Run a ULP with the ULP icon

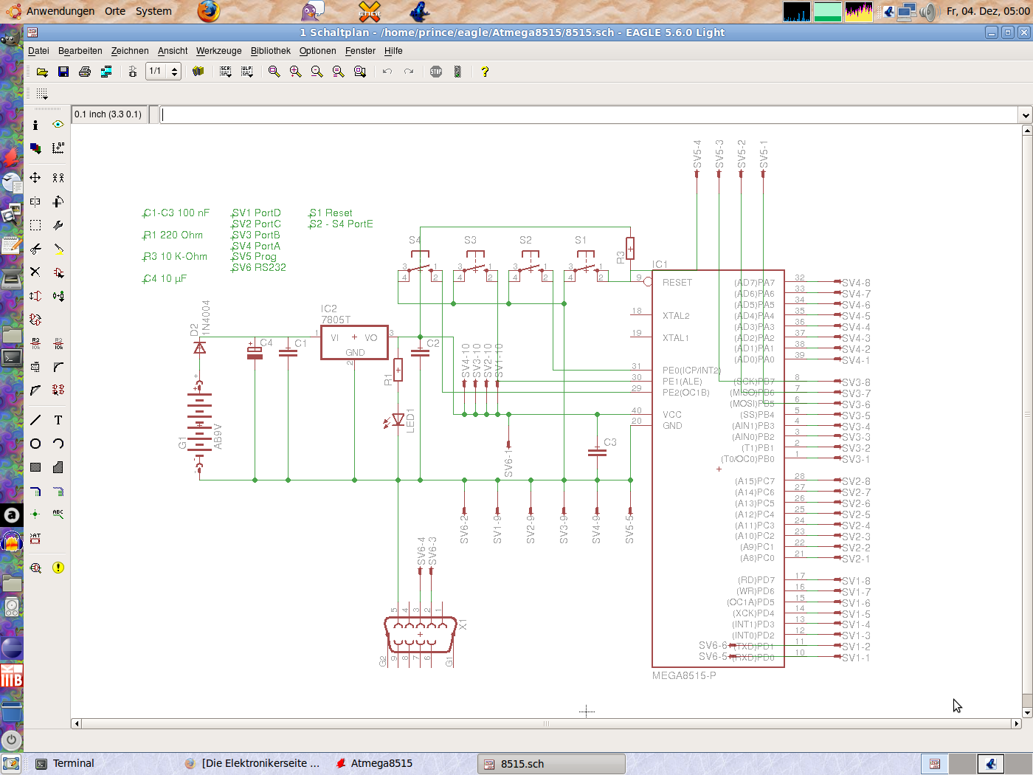(247, 72)
